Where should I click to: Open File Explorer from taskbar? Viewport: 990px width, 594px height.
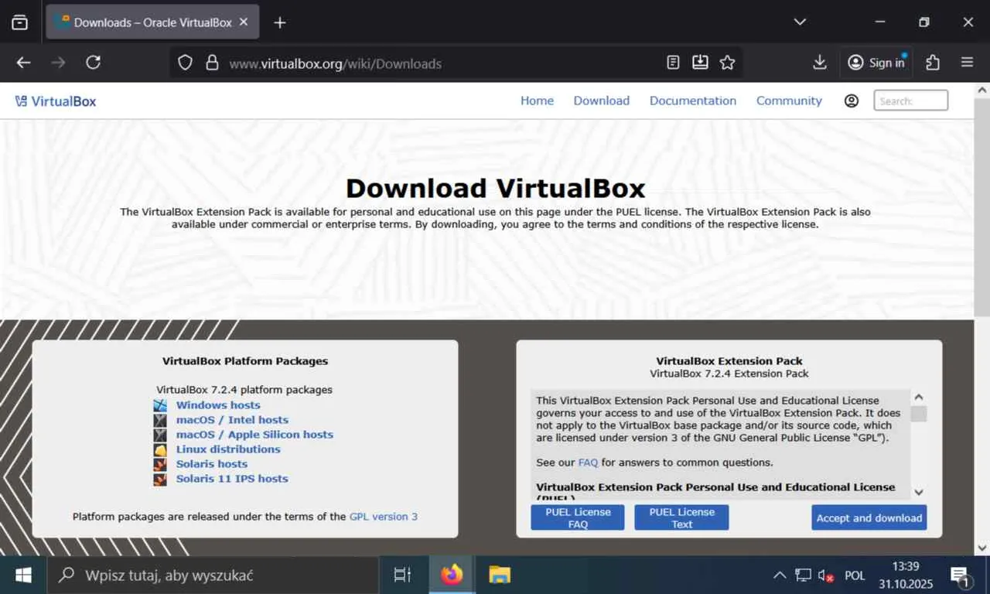[x=500, y=575]
